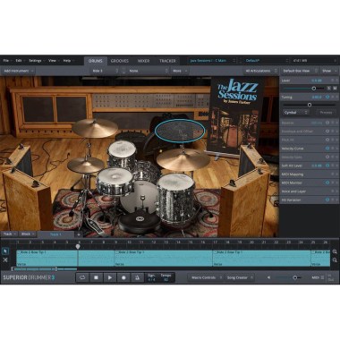
Task: Open the Mixer tab
Action: pyautogui.click(x=143, y=61)
